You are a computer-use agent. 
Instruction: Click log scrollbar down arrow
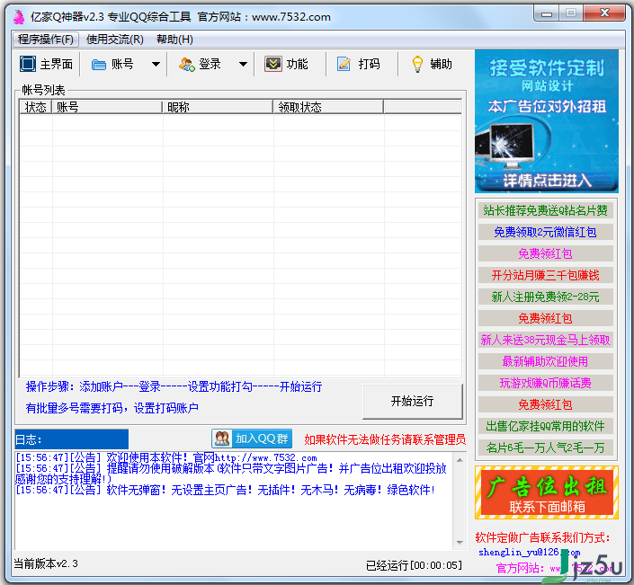(x=460, y=542)
